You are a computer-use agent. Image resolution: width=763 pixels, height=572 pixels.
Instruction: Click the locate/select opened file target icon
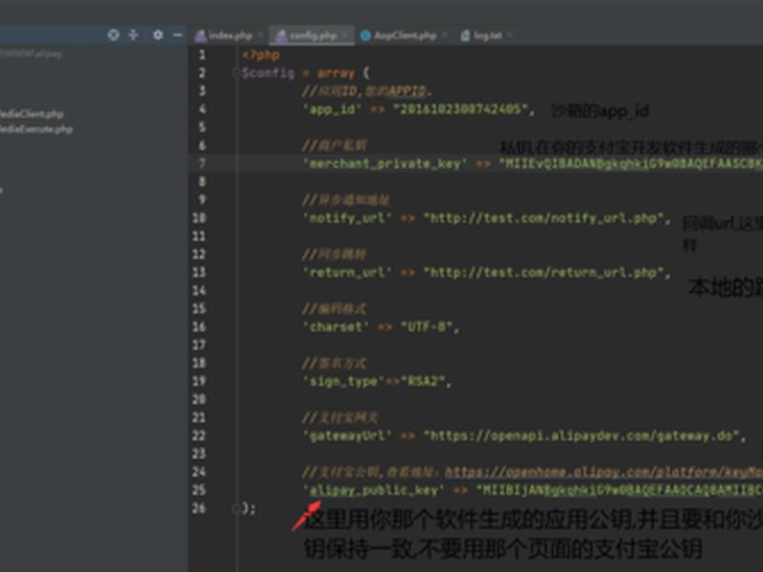pyautogui.click(x=113, y=35)
